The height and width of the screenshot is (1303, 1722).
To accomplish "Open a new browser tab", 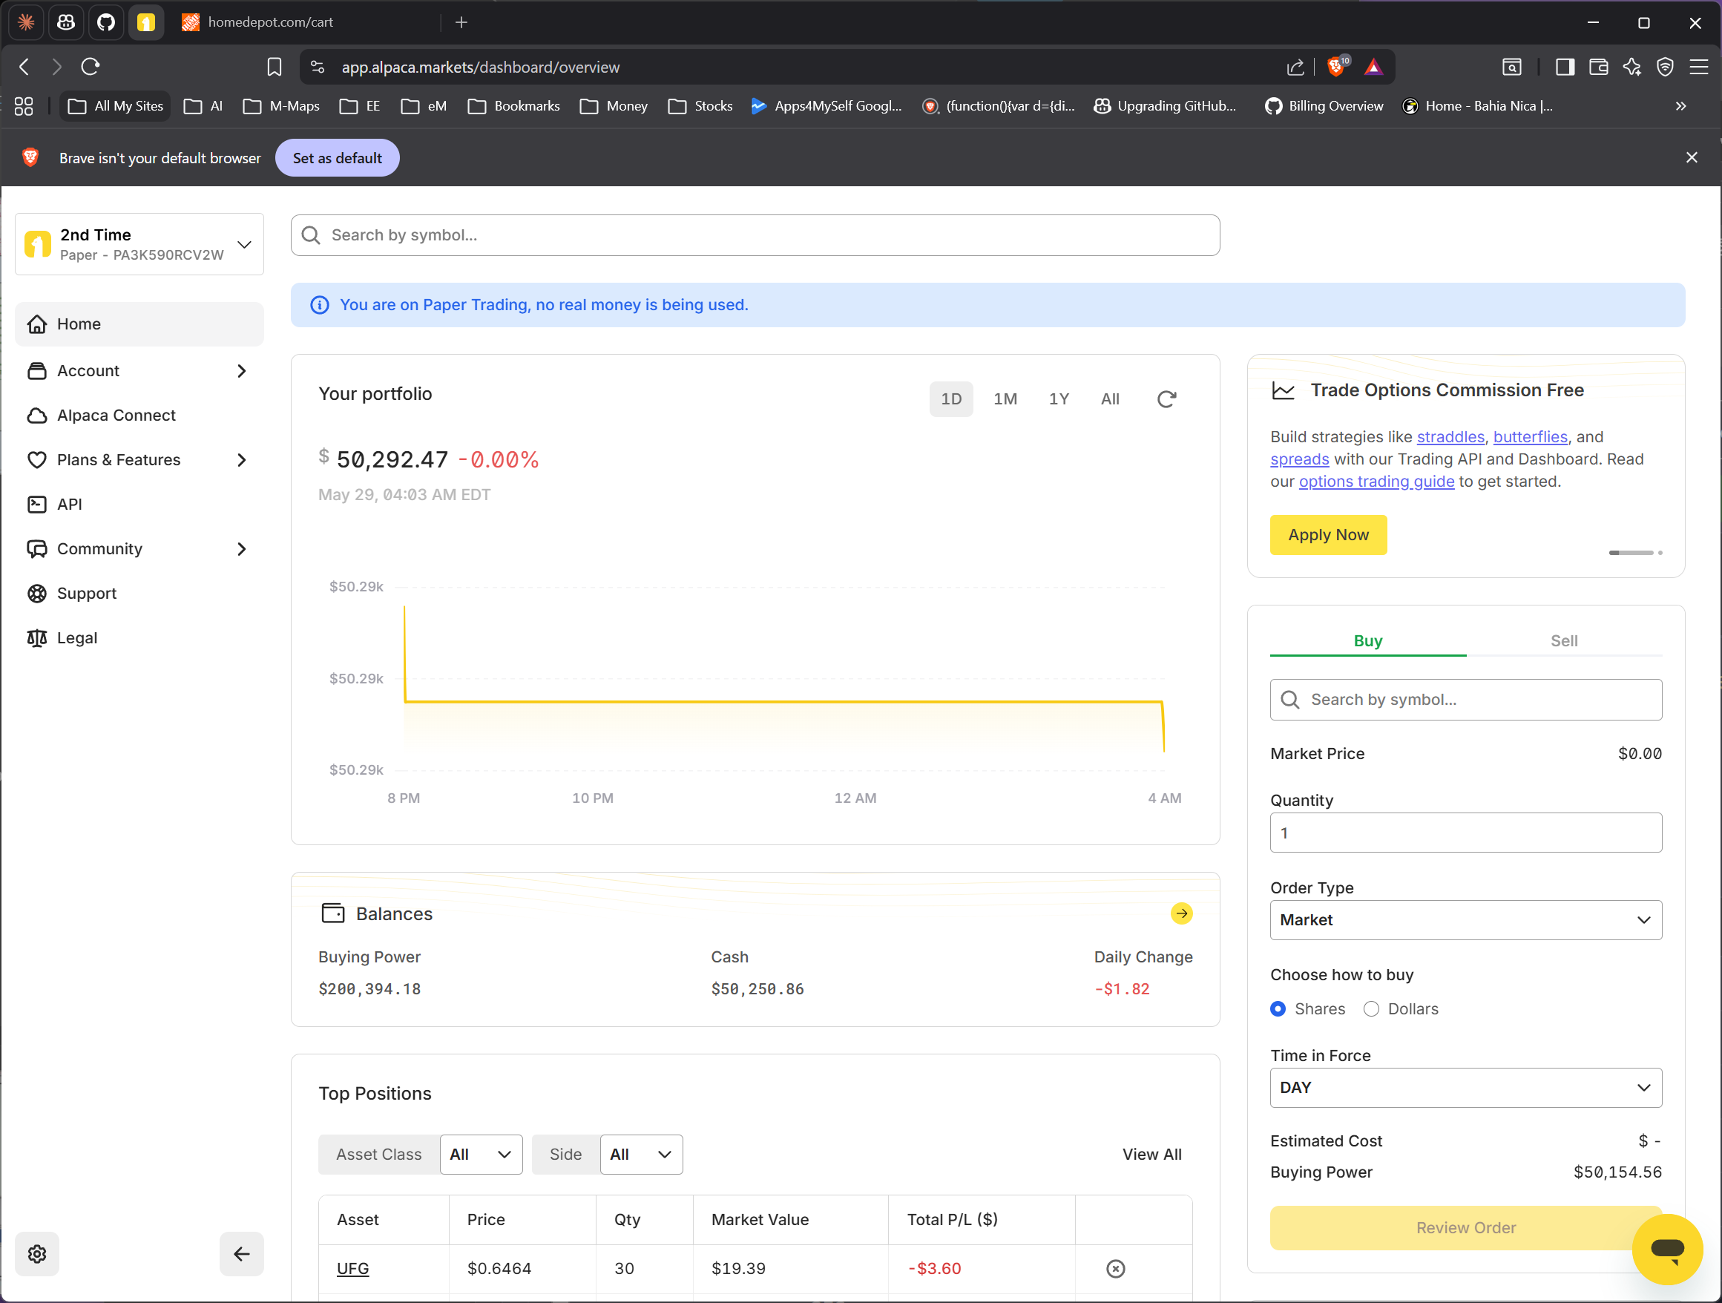I will pyautogui.click(x=461, y=22).
